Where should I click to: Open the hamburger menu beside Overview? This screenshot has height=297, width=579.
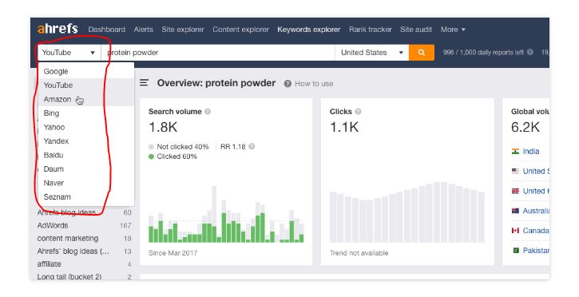coord(144,83)
